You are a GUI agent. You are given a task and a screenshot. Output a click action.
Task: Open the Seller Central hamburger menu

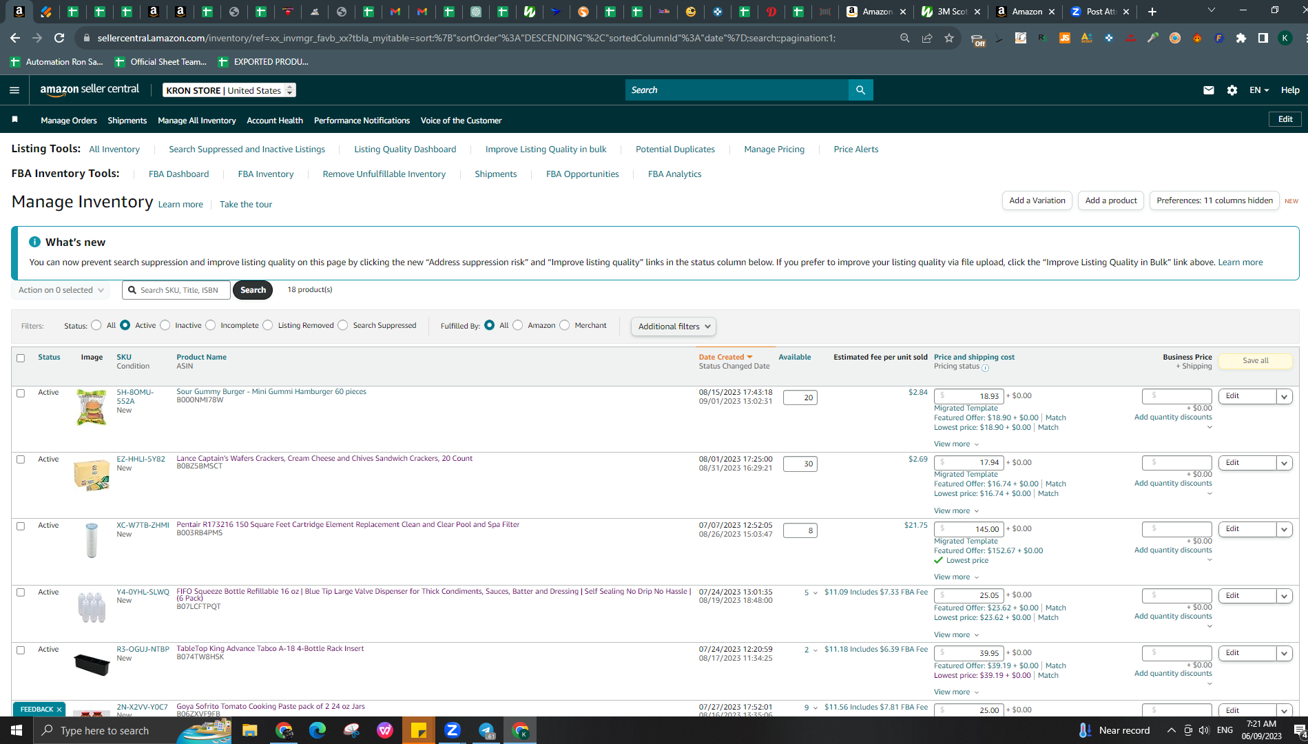14,90
